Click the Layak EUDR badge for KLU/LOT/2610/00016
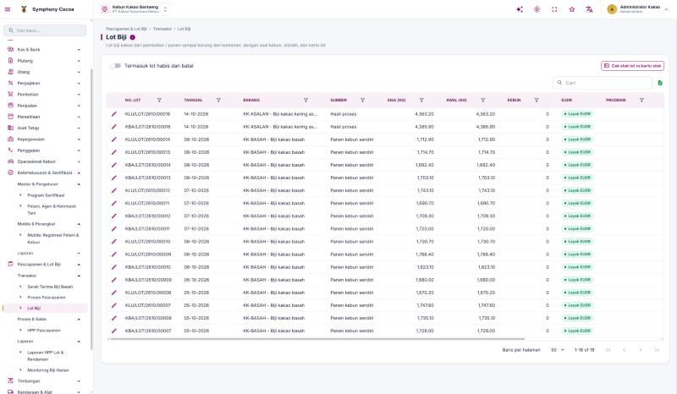This screenshot has width=677, height=394. tap(577, 114)
